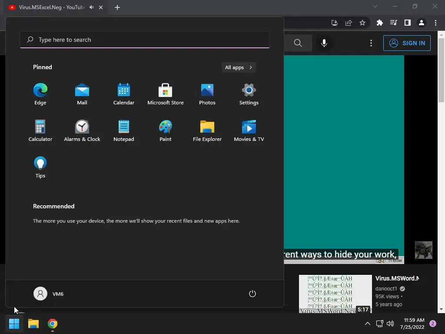Viewport: 445px width, 334px height.
Task: Open Alarms & Clock
Action: click(x=82, y=130)
